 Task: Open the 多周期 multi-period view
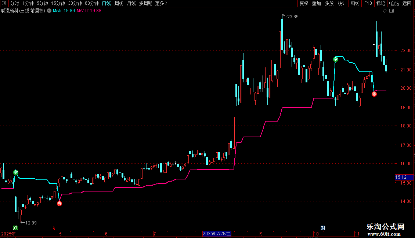[145, 3]
